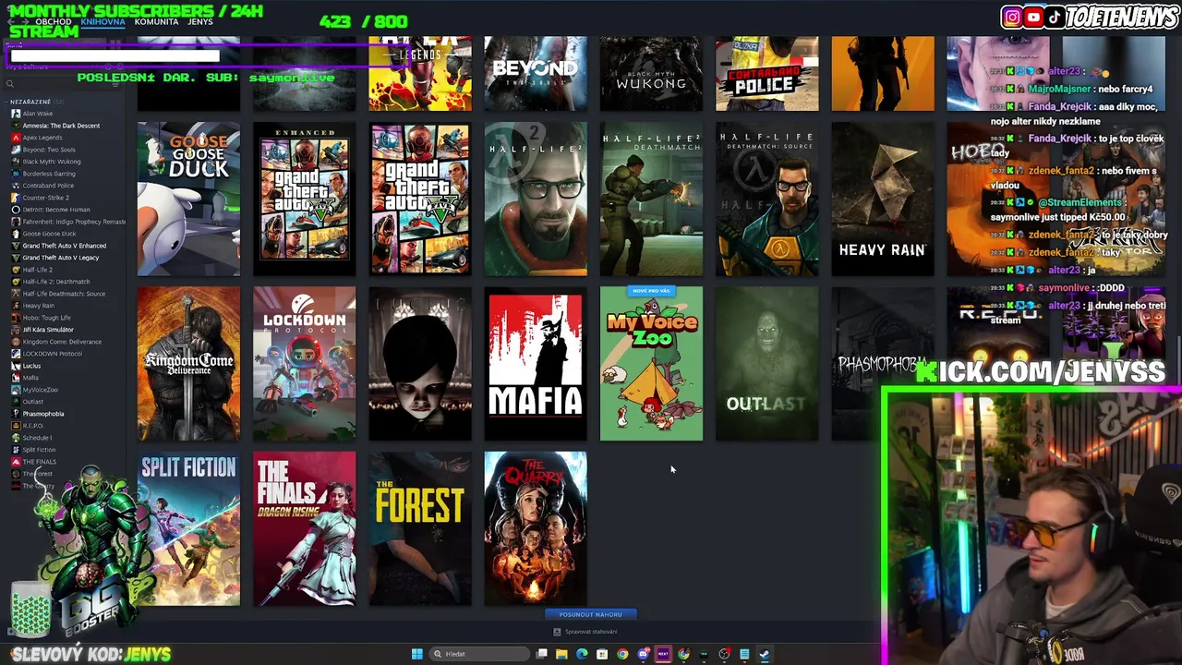
Task: Click the Kingdom Come: Deliverance sidebar icon
Action: [16, 342]
